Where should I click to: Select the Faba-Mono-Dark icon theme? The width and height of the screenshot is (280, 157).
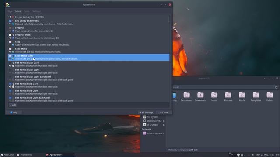point(89,57)
